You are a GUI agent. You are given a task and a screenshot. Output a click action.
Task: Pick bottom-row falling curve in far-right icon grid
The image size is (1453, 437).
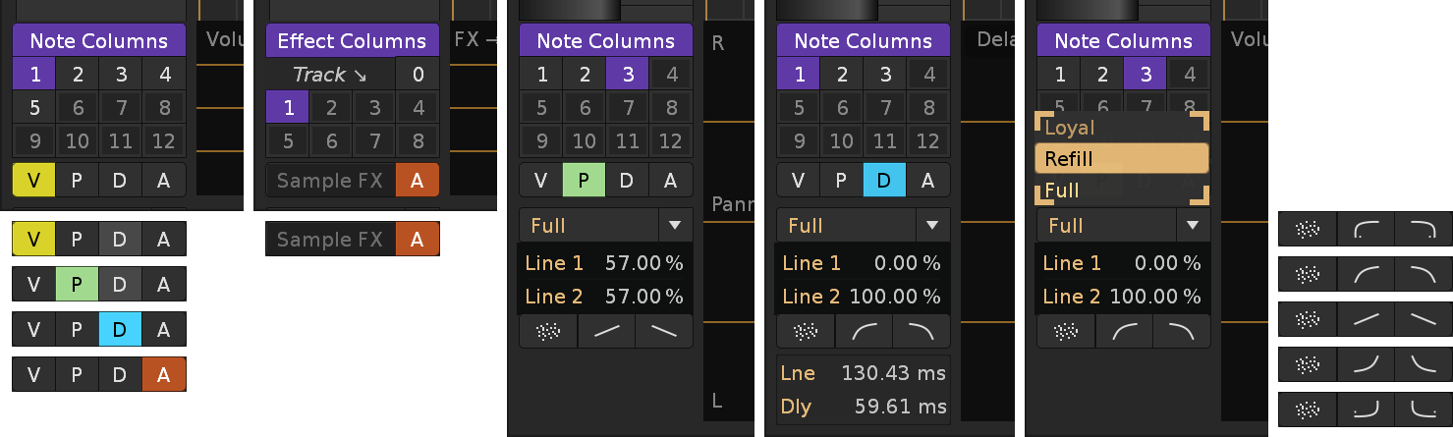pyautogui.click(x=1423, y=407)
